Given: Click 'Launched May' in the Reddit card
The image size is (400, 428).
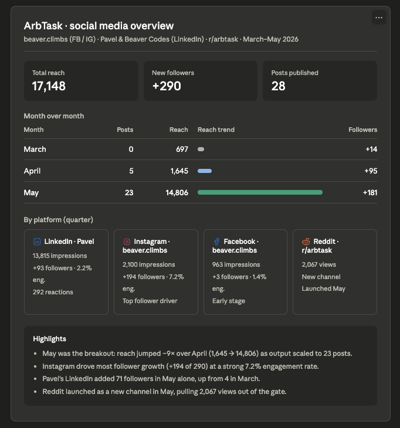Looking at the screenshot, I should point(324,288).
